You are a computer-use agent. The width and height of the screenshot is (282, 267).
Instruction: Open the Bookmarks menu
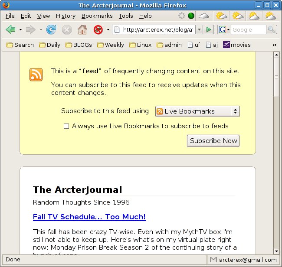(x=97, y=16)
